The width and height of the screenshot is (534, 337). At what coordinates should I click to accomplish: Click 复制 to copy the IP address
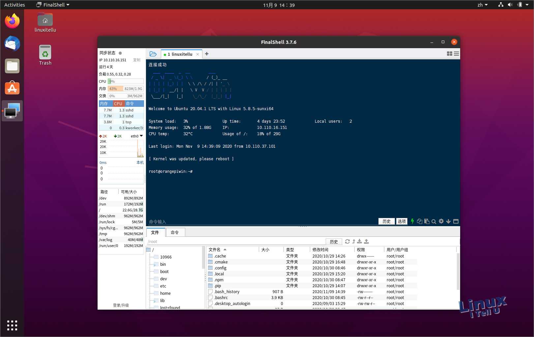[136, 60]
